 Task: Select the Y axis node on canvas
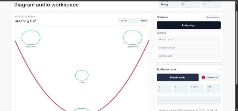pos(82,75)
